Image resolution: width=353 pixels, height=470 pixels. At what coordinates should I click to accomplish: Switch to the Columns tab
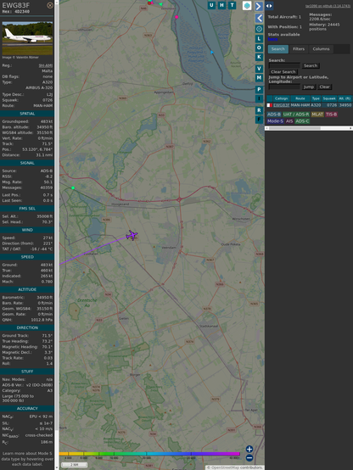click(x=321, y=49)
